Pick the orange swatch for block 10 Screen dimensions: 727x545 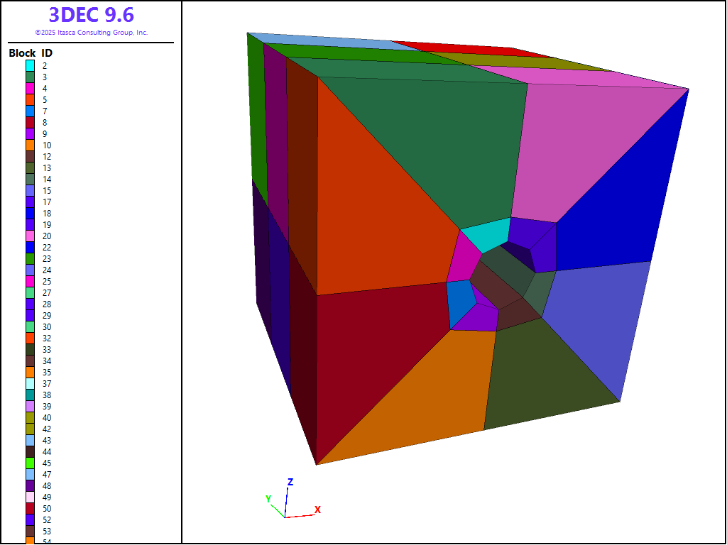31,145
